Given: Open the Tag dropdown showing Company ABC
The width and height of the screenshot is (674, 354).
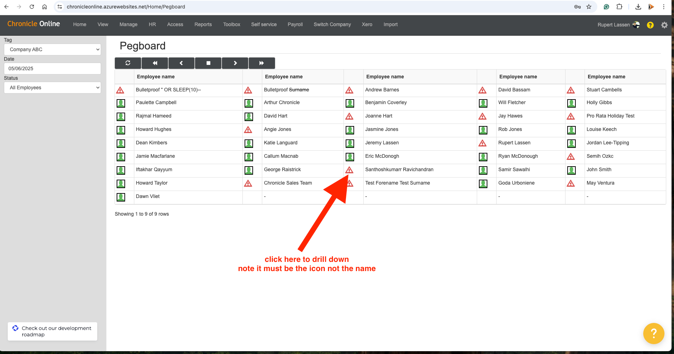Looking at the screenshot, I should pos(52,49).
